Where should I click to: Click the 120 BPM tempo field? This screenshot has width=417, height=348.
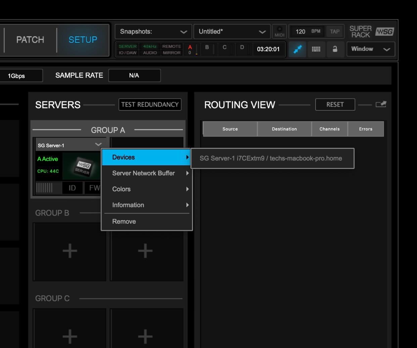(x=307, y=32)
